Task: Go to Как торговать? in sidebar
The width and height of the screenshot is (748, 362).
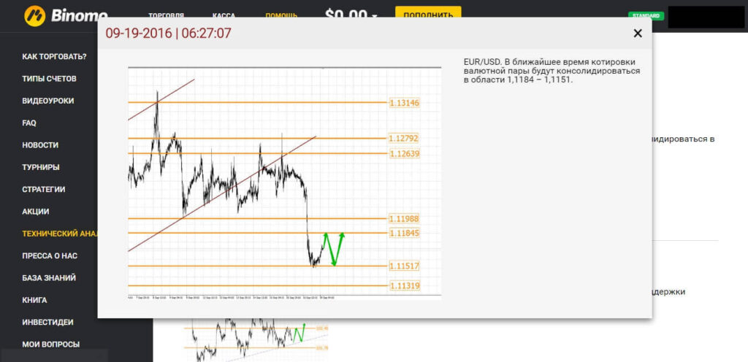Action: 54,56
